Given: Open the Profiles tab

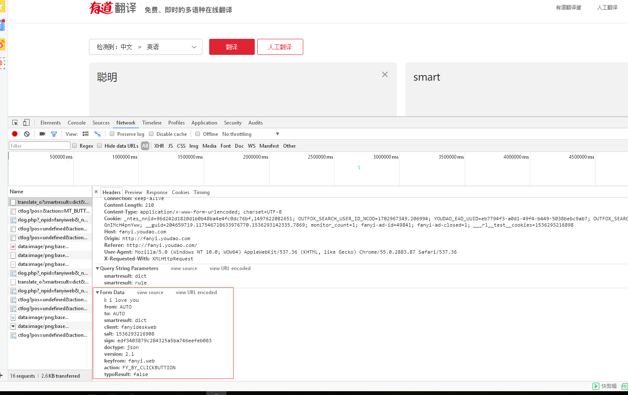Looking at the screenshot, I should 176,123.
